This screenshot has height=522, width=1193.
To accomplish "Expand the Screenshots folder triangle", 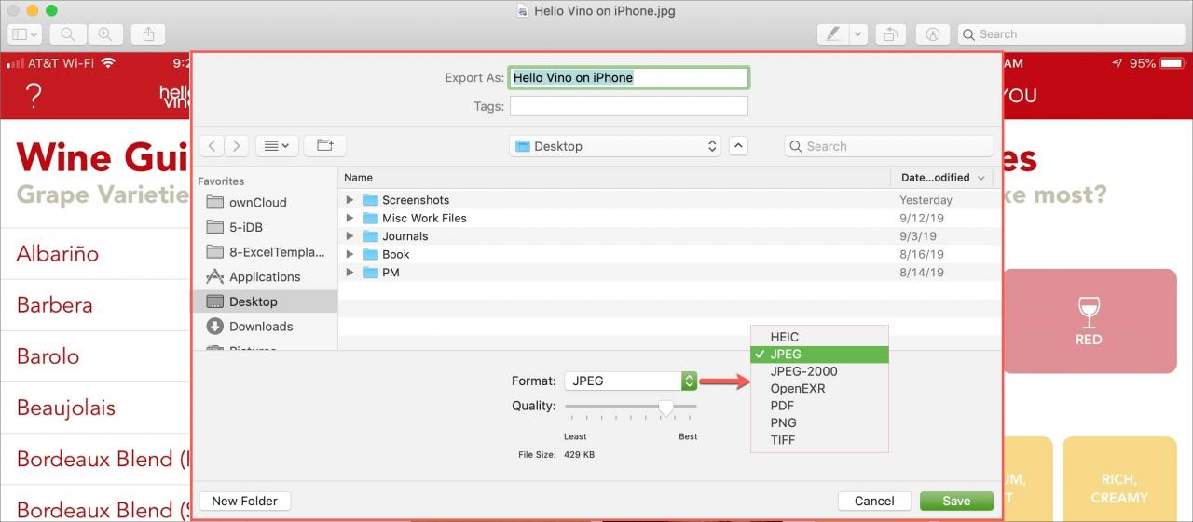I will (x=350, y=200).
